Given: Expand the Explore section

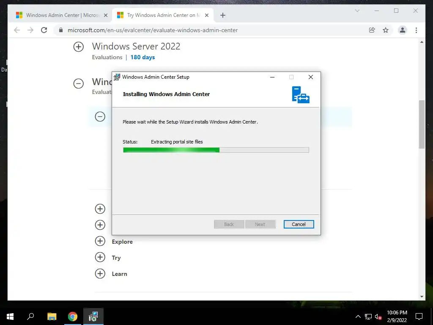Looking at the screenshot, I should (x=100, y=241).
